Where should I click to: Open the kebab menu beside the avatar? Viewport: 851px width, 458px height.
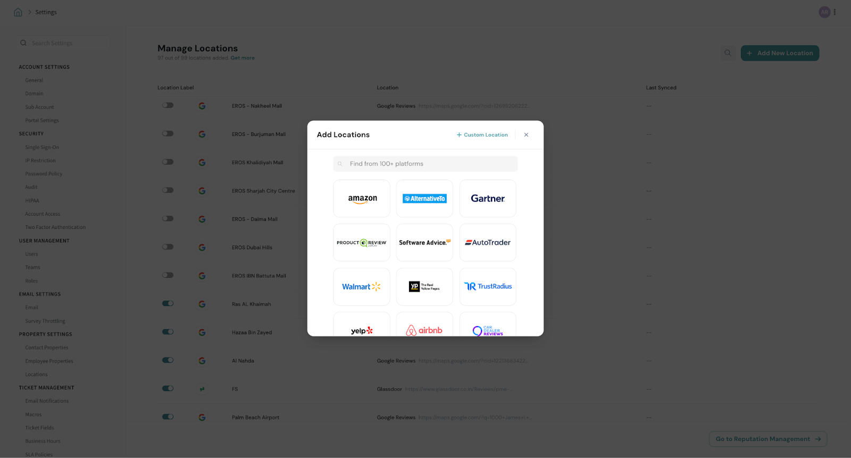(835, 12)
